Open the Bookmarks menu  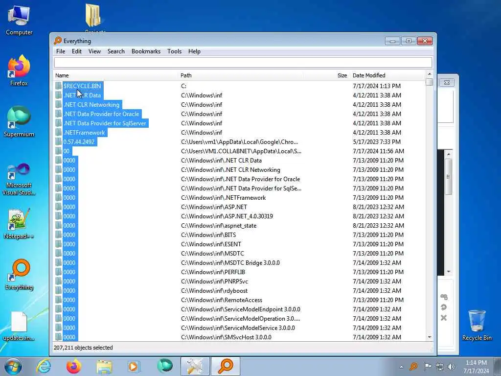coord(146,51)
